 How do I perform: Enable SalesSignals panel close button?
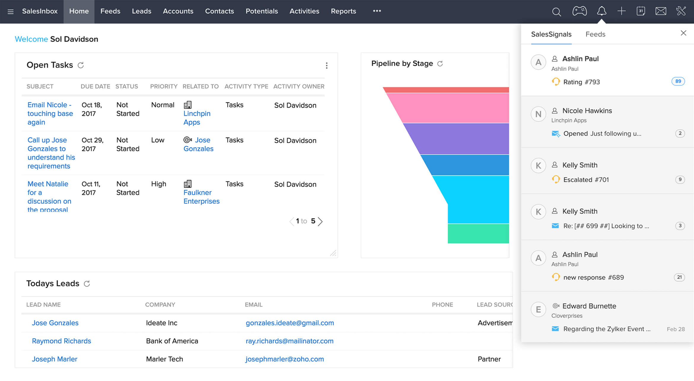coord(684,33)
